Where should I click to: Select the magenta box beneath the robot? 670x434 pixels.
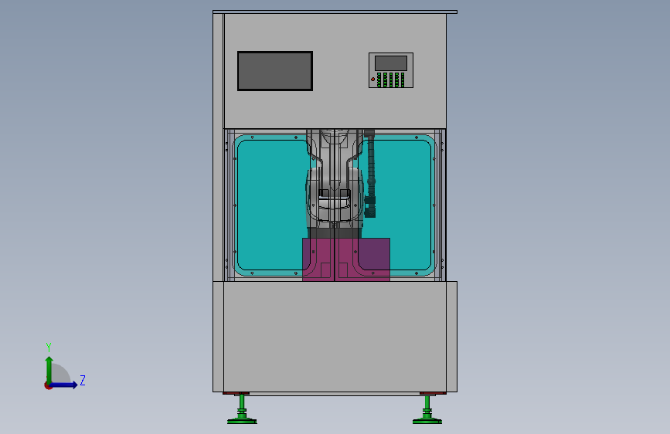pos(346,259)
